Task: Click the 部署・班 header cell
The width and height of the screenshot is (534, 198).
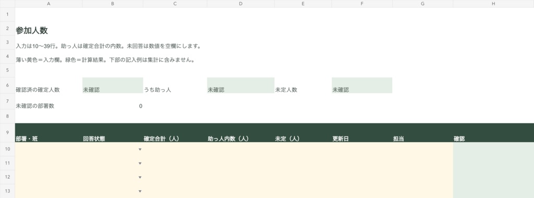Action: click(48, 133)
